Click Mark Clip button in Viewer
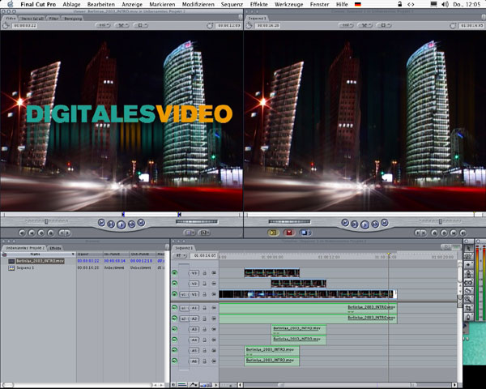Screen dimensions: 486x389 pos(32,233)
